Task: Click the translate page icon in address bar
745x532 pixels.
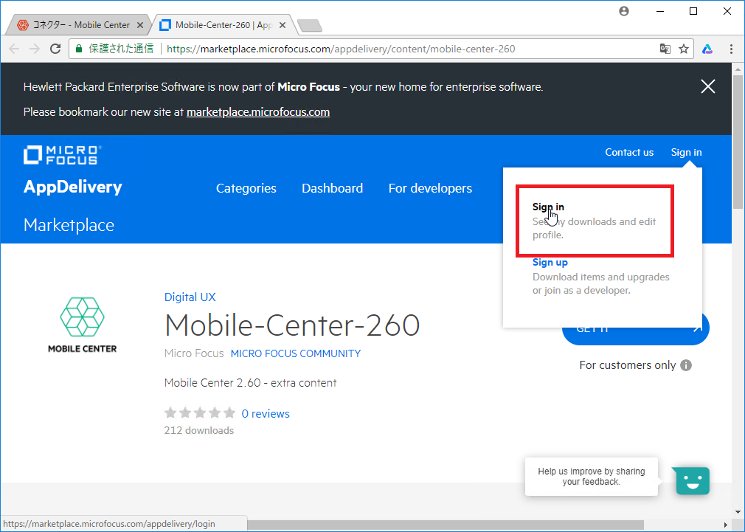Action: click(x=665, y=49)
